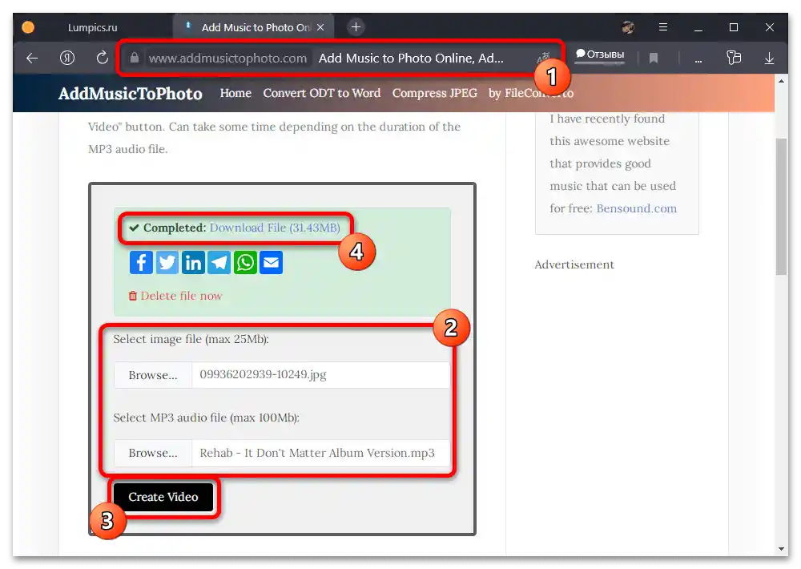Screen dimensions: 801x569
Task: Open the Bensound.com link
Action: click(637, 208)
